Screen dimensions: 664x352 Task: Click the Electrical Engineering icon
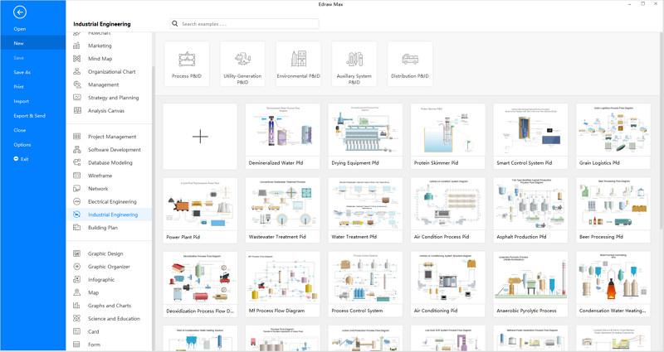(x=76, y=201)
